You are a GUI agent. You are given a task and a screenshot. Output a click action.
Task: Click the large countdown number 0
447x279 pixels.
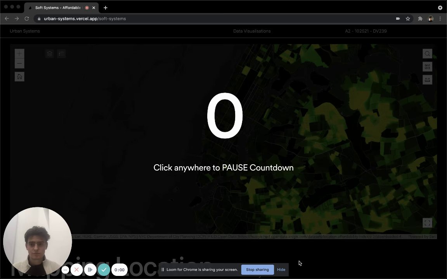coord(225,115)
